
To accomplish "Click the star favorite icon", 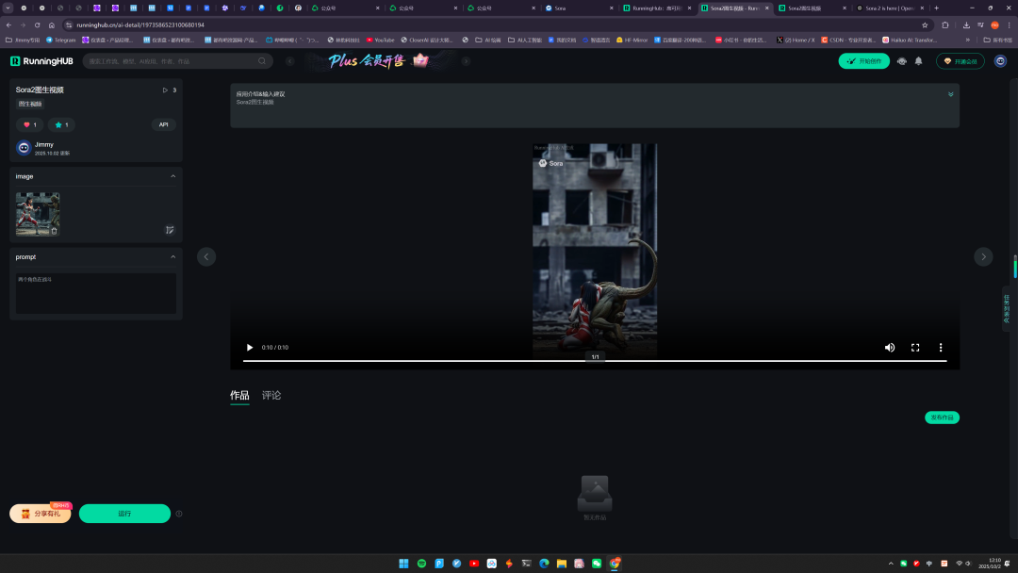I will pyautogui.click(x=58, y=124).
